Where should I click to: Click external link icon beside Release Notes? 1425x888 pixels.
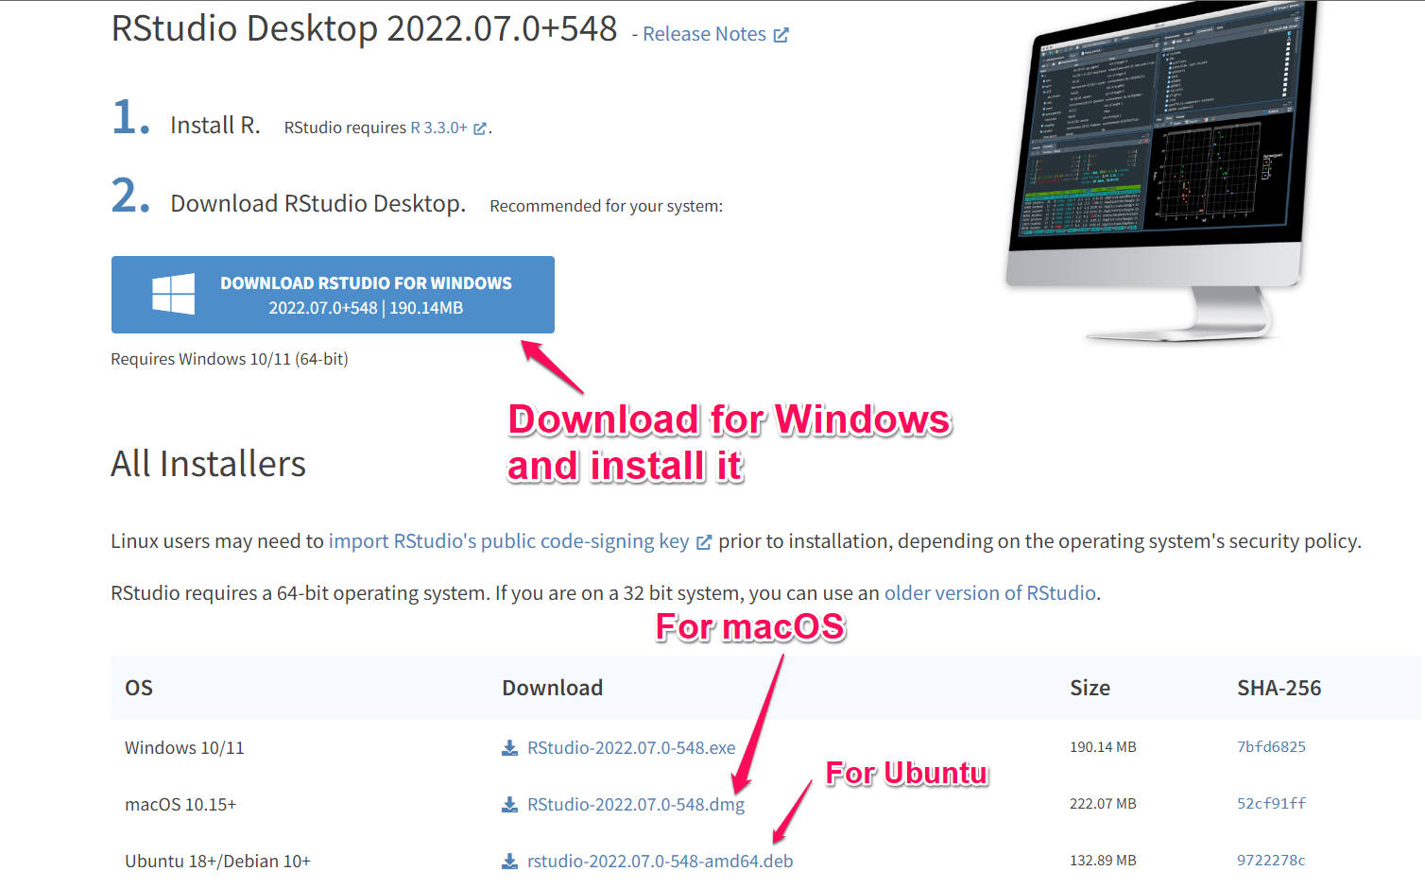(x=781, y=35)
